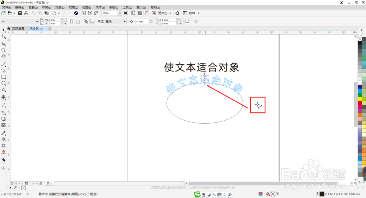Select the Pan hand tool
This screenshot has height=198, width=366.
3,57
